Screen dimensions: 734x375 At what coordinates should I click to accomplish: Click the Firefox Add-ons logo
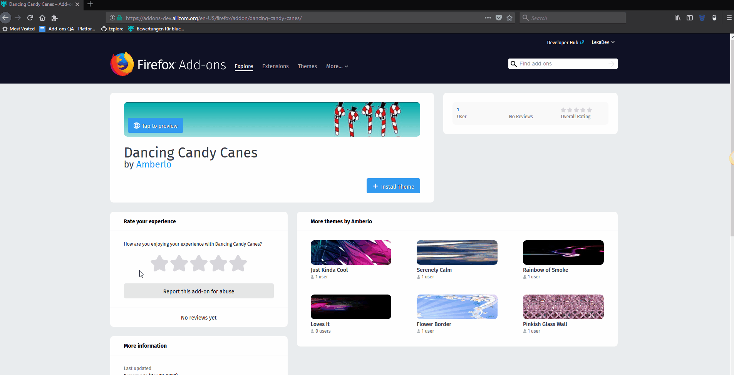coord(168,64)
